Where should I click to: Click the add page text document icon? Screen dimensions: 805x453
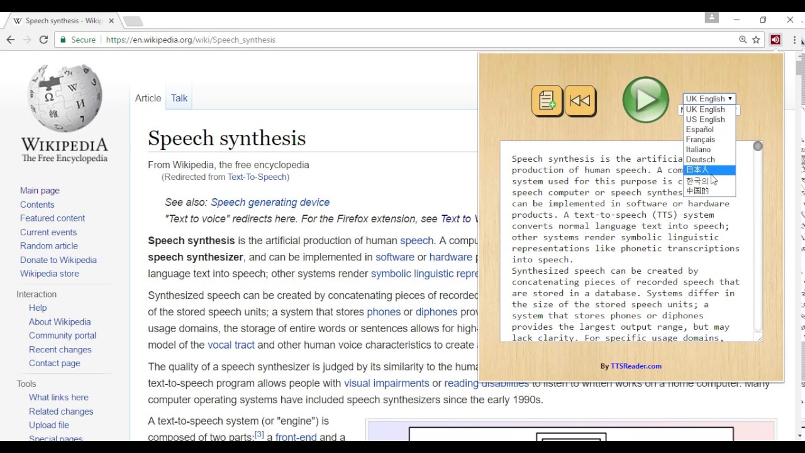(x=547, y=101)
